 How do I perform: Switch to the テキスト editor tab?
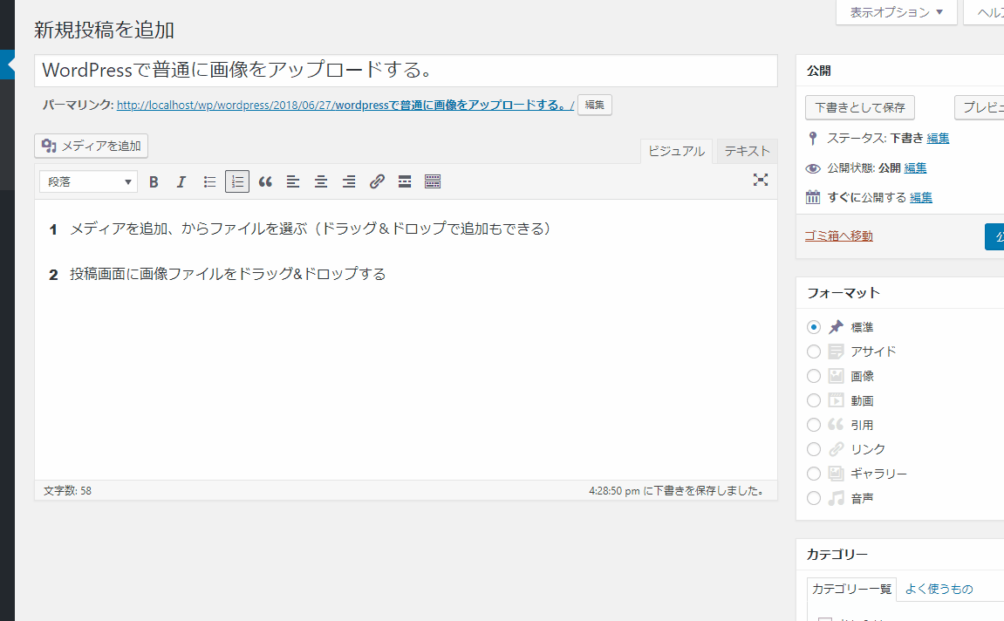747,151
